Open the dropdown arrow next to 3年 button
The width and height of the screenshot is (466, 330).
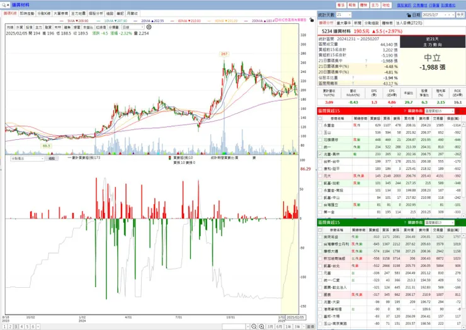(x=303, y=326)
